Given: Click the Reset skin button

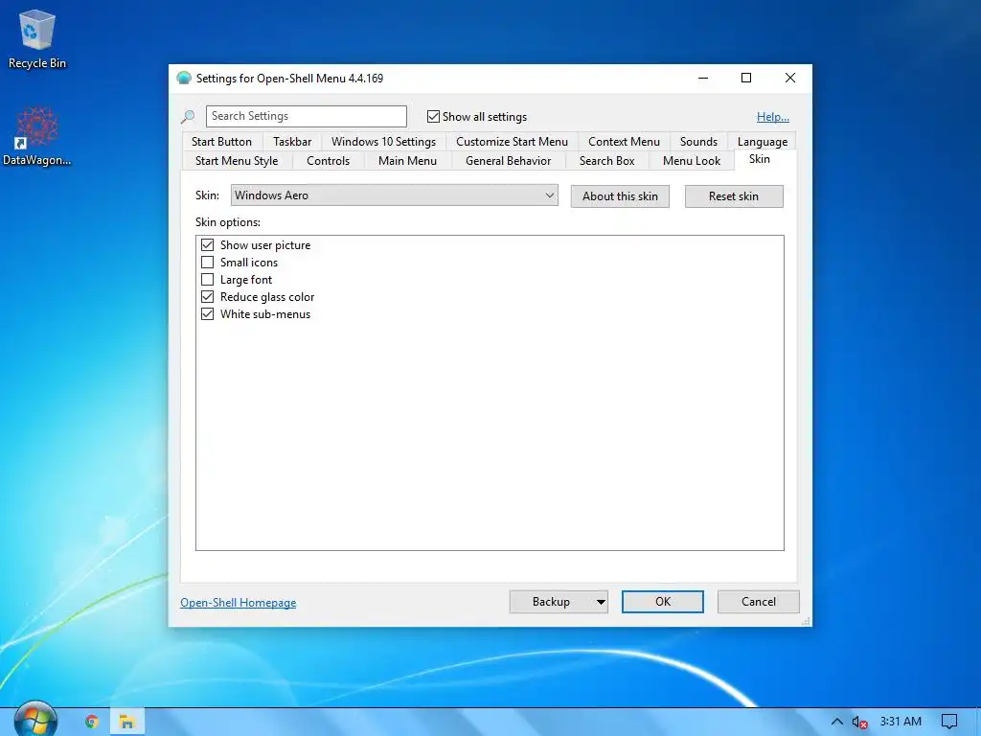Looking at the screenshot, I should pos(734,195).
